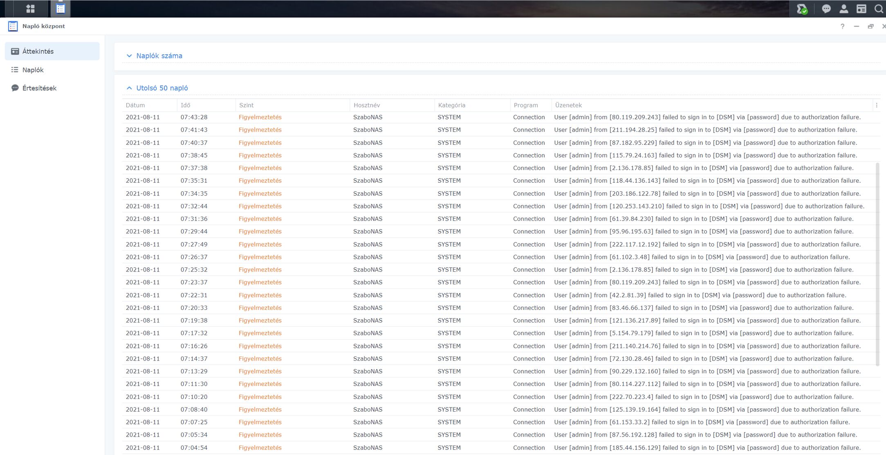
Task: Select the message from 80.114.227.112
Action: pos(707,384)
